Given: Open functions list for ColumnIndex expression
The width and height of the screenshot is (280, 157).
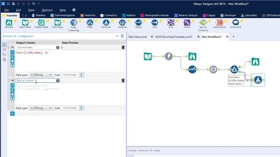Looking at the screenshot, I should coord(12,52).
